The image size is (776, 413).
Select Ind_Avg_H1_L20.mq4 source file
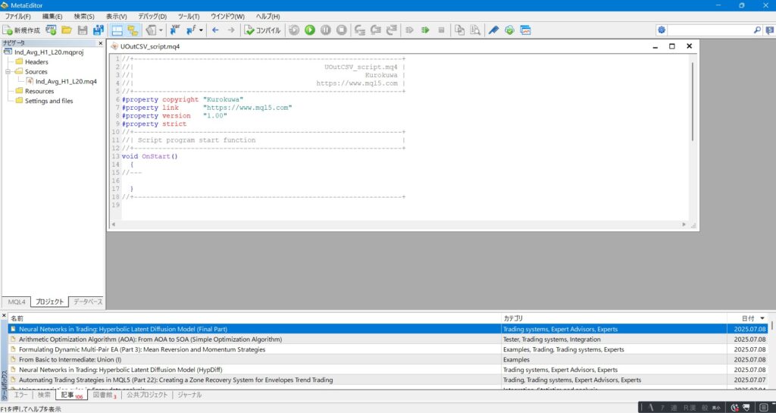(66, 82)
